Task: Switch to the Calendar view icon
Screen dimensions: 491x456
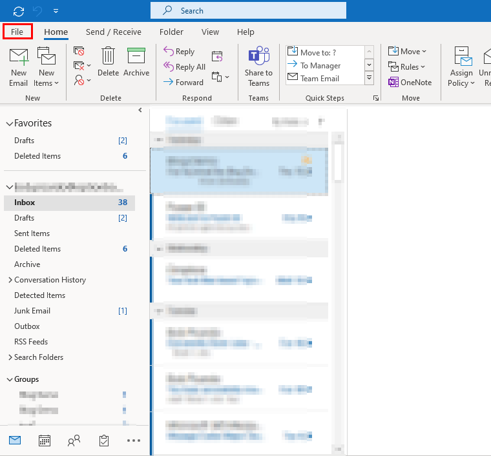Action: click(45, 441)
